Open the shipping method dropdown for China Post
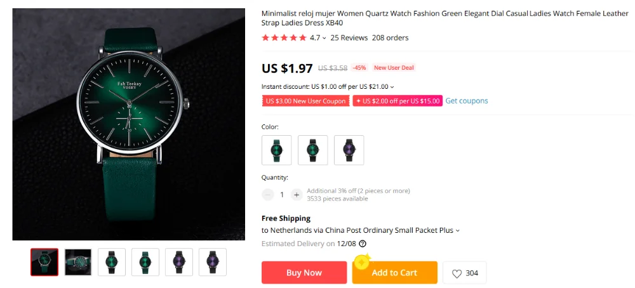Screen dimensions: 635x288 coord(458,230)
